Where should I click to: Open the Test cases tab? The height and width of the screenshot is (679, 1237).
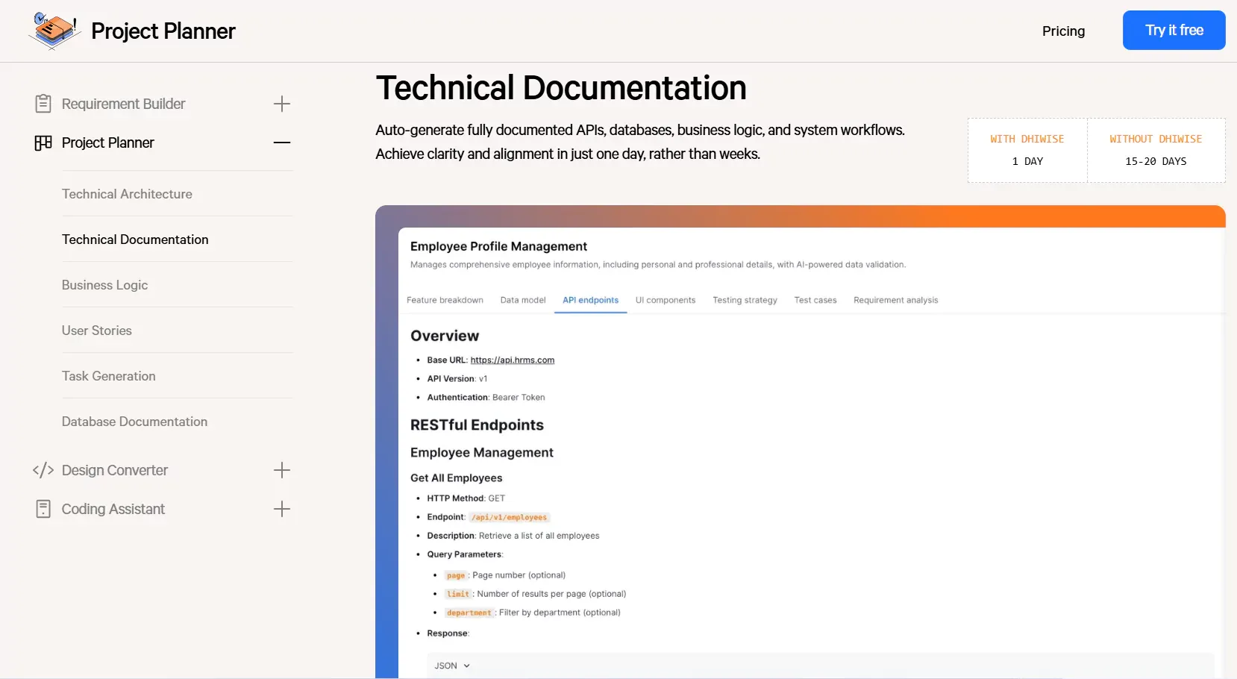point(815,300)
